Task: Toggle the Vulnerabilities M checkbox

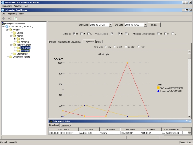Action: pyautogui.click(x=119, y=34)
